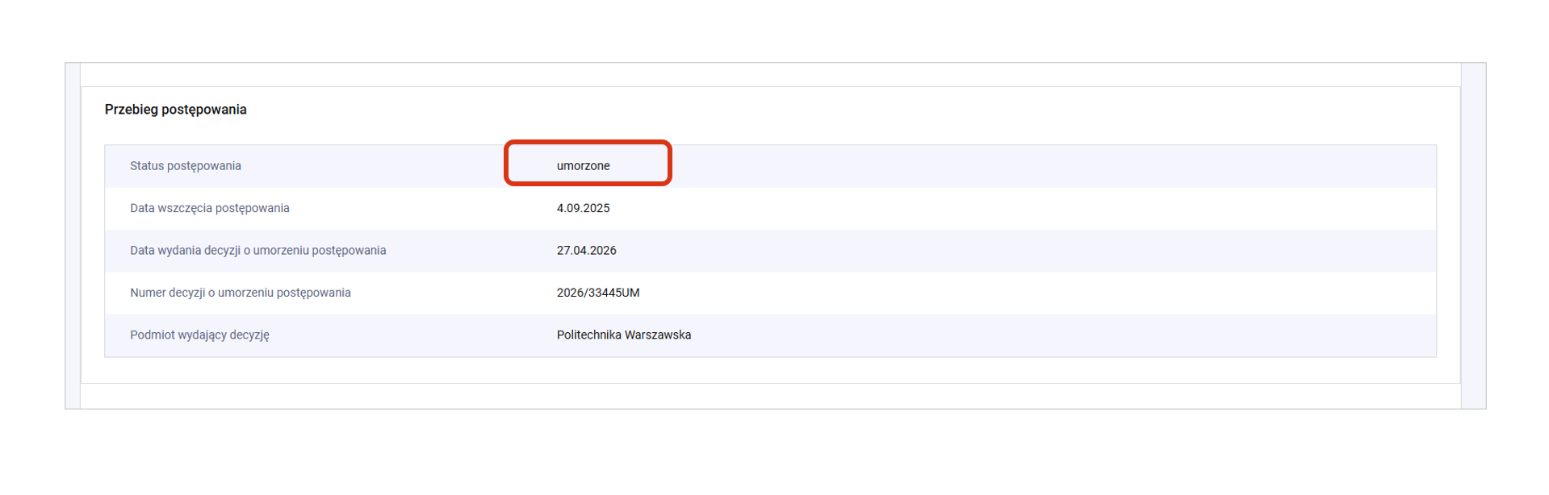Click the word "Status" in first row
This screenshot has height=495, width=1549.
(x=146, y=166)
